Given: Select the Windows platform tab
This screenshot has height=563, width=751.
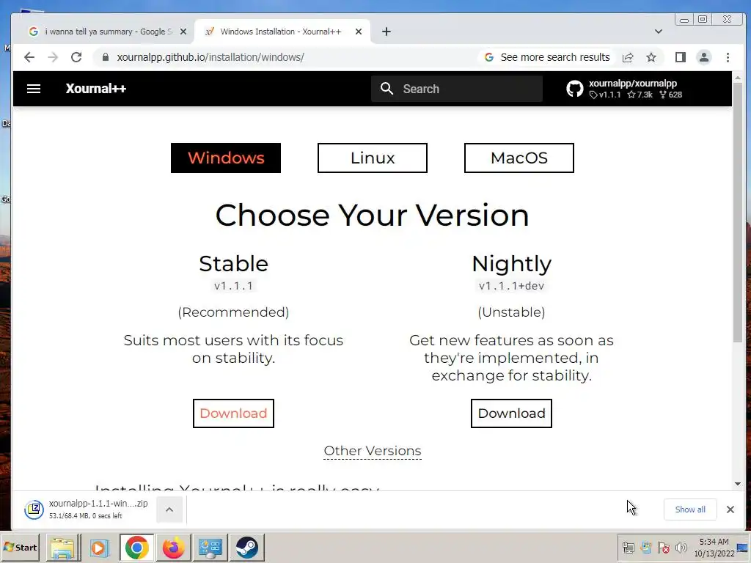Looking at the screenshot, I should [226, 158].
